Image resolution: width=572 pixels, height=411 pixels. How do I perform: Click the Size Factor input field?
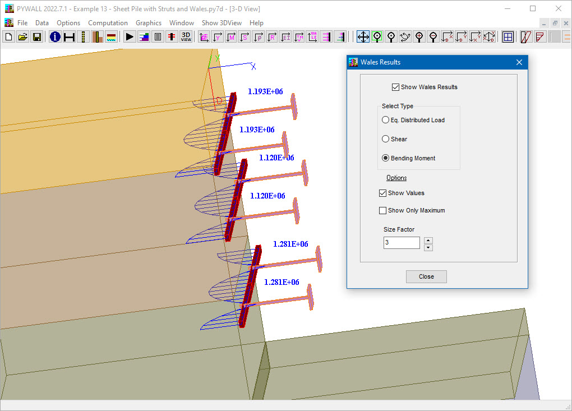[x=402, y=243]
